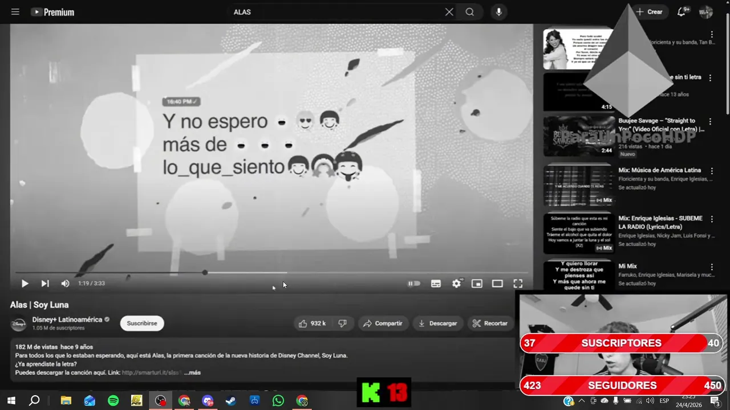Open the Chrome profile taskbar icon

coord(302,401)
